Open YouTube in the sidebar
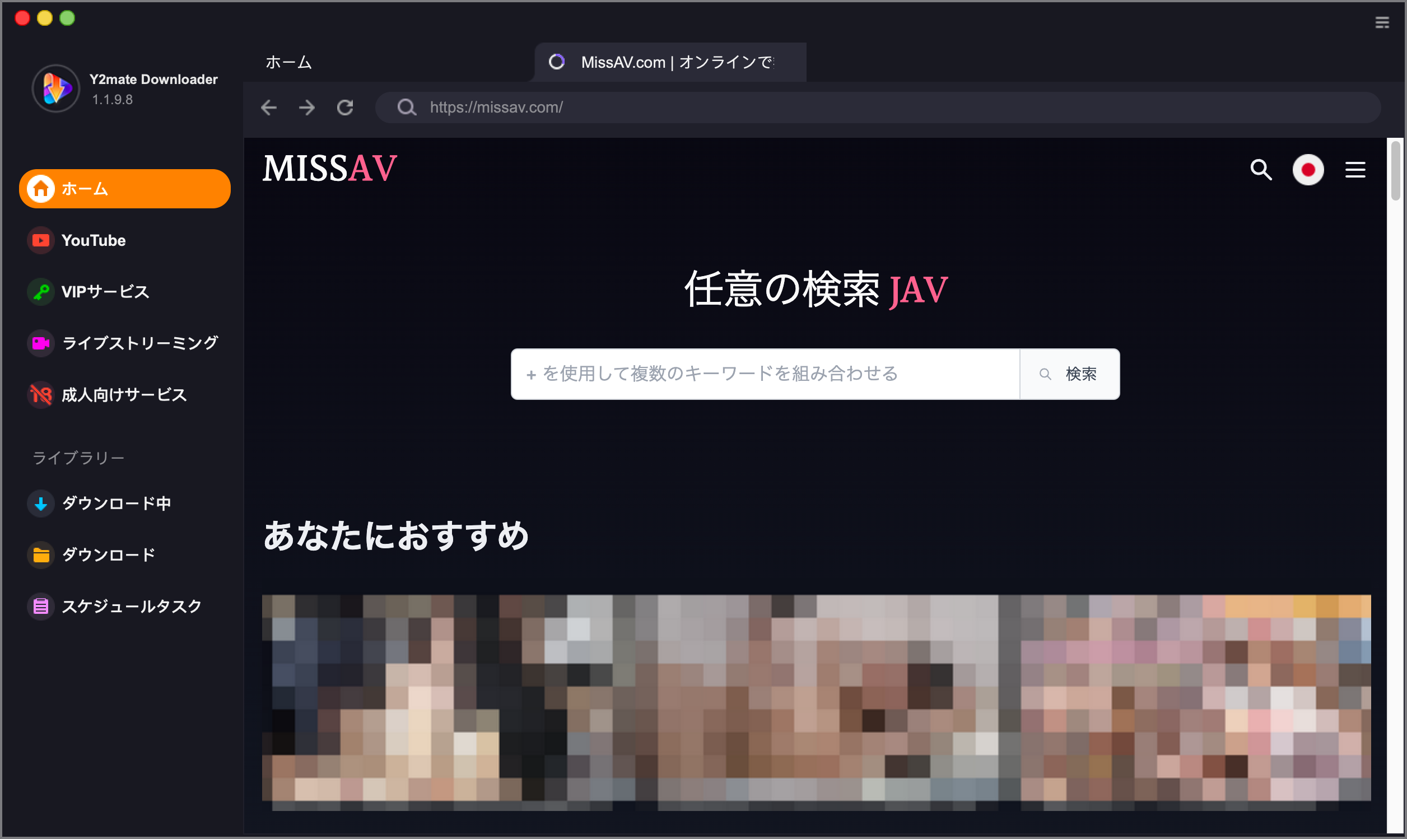 click(x=124, y=240)
